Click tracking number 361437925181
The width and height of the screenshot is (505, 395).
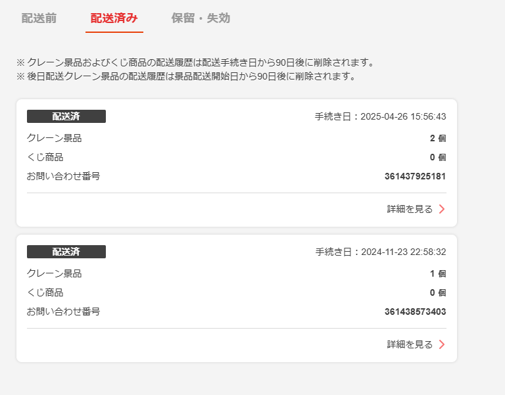(x=415, y=176)
